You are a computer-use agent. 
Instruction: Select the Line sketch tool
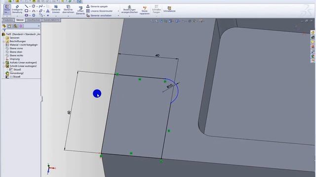click(26, 6)
